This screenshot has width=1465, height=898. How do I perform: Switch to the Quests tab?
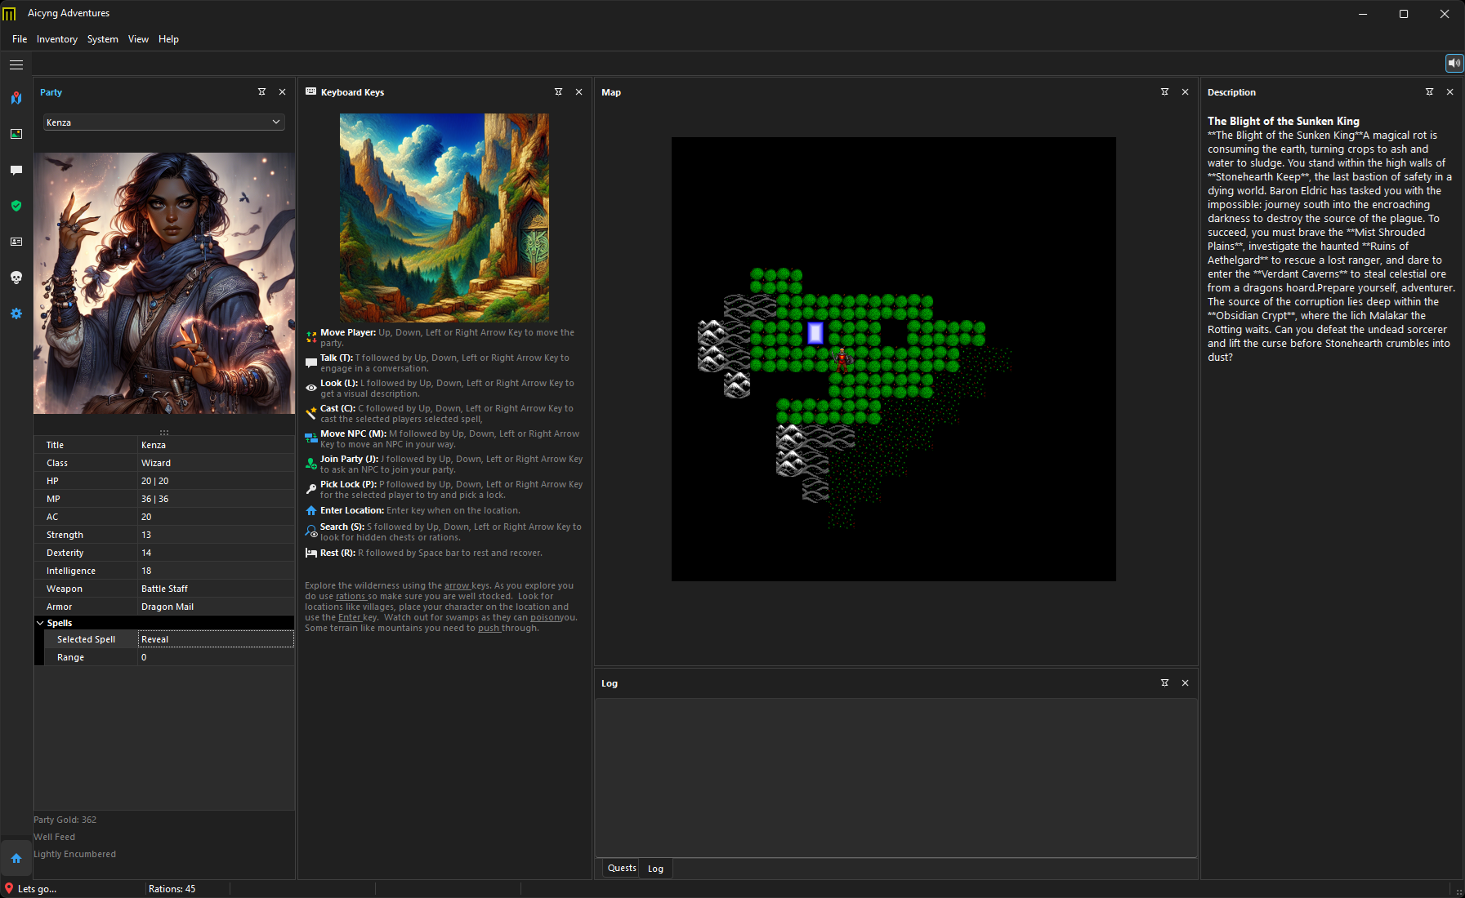(621, 868)
